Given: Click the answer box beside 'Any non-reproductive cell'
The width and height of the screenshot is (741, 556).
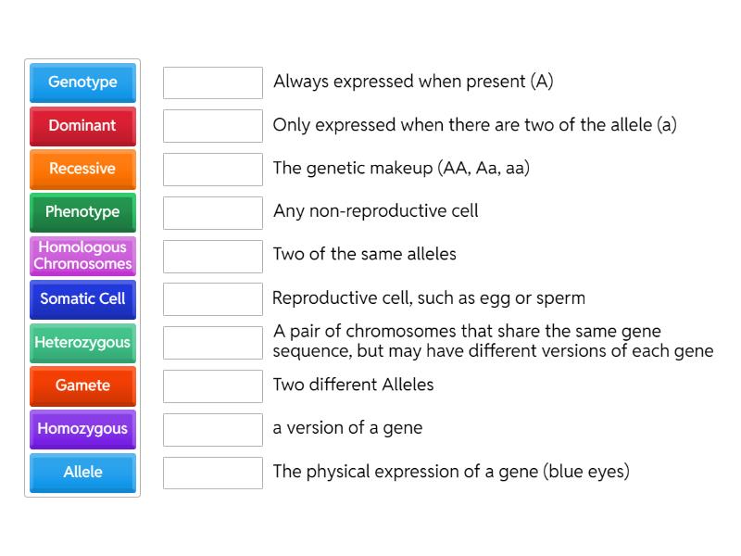Looking at the screenshot, I should pyautogui.click(x=212, y=212).
